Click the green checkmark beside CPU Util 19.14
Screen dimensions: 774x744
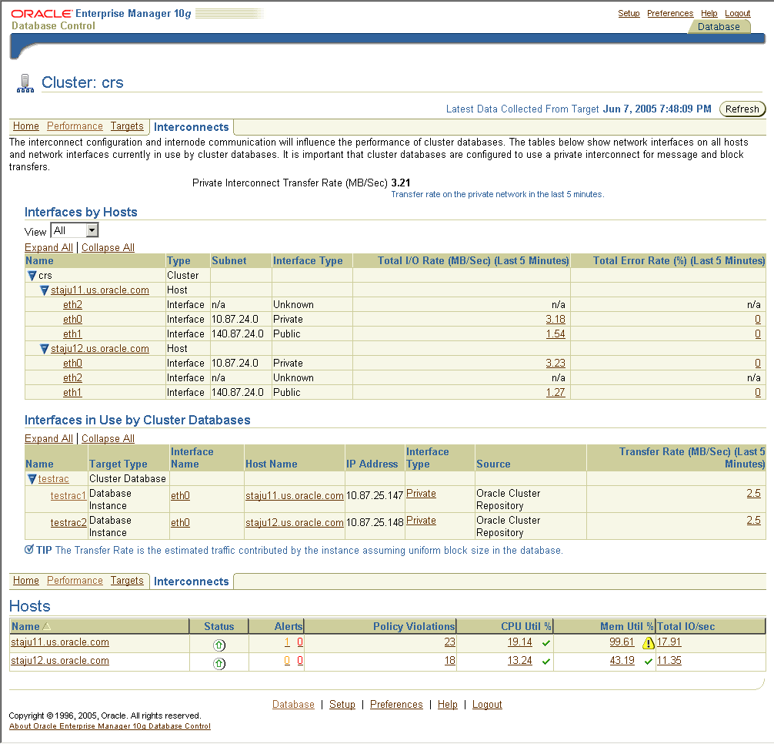coord(544,642)
